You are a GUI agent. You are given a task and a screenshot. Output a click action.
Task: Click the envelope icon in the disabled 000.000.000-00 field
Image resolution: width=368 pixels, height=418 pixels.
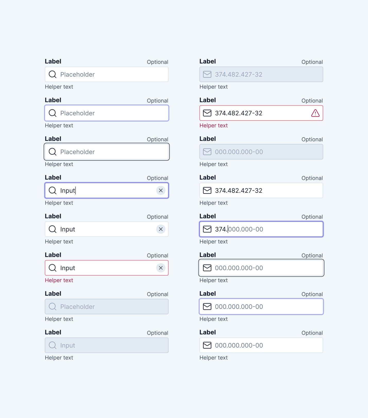point(207,152)
